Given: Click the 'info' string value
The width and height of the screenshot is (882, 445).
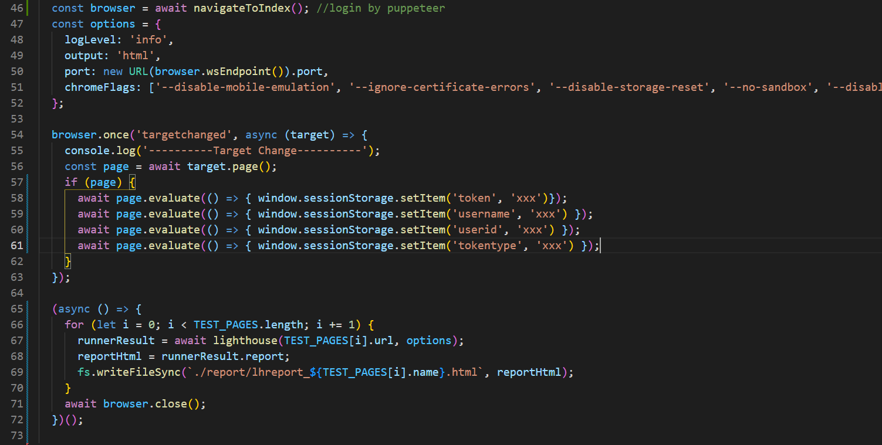Looking at the screenshot, I should click(x=148, y=40).
